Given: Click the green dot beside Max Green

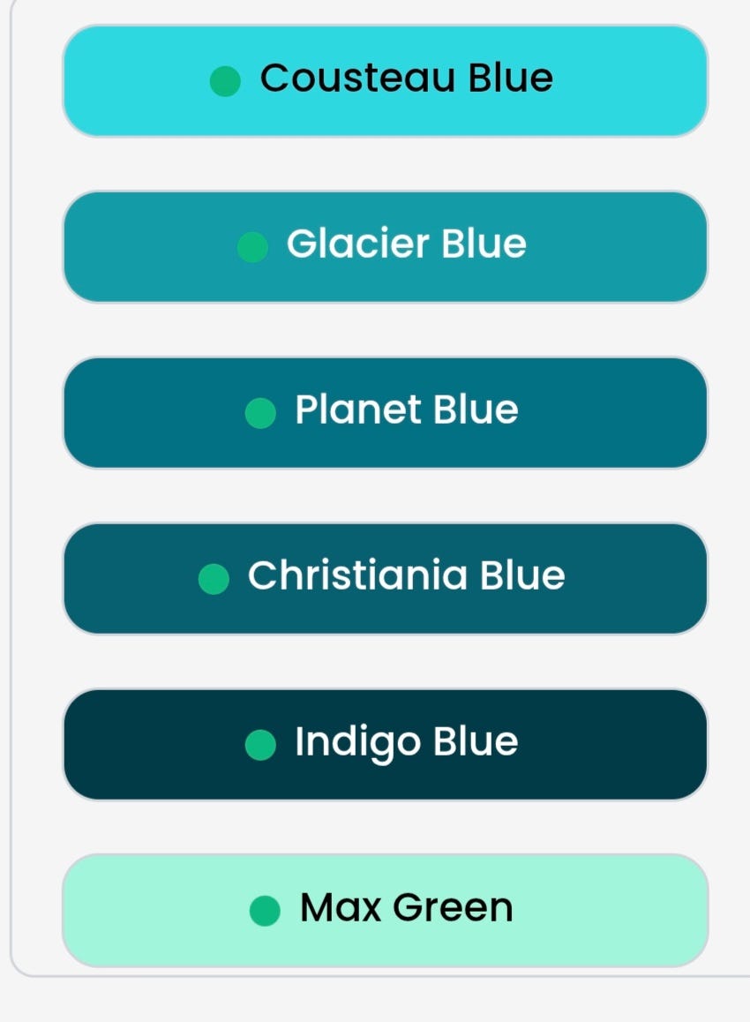Looking at the screenshot, I should pos(265,910).
